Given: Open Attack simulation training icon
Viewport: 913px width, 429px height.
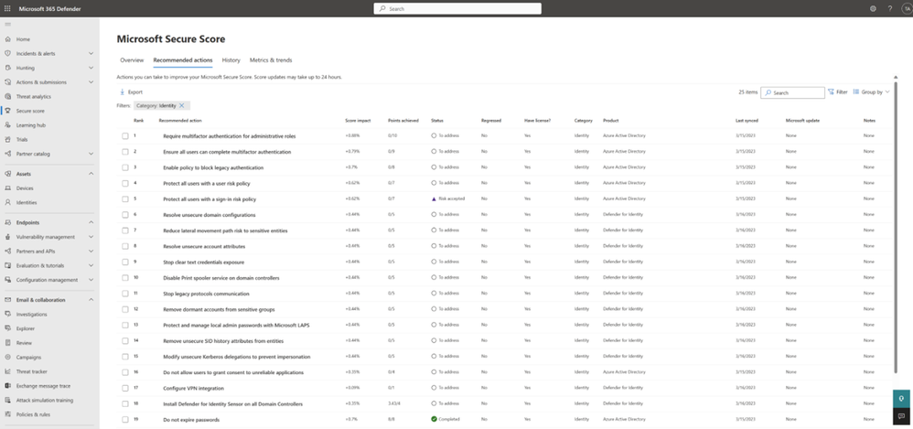Looking at the screenshot, I should 7,401.
